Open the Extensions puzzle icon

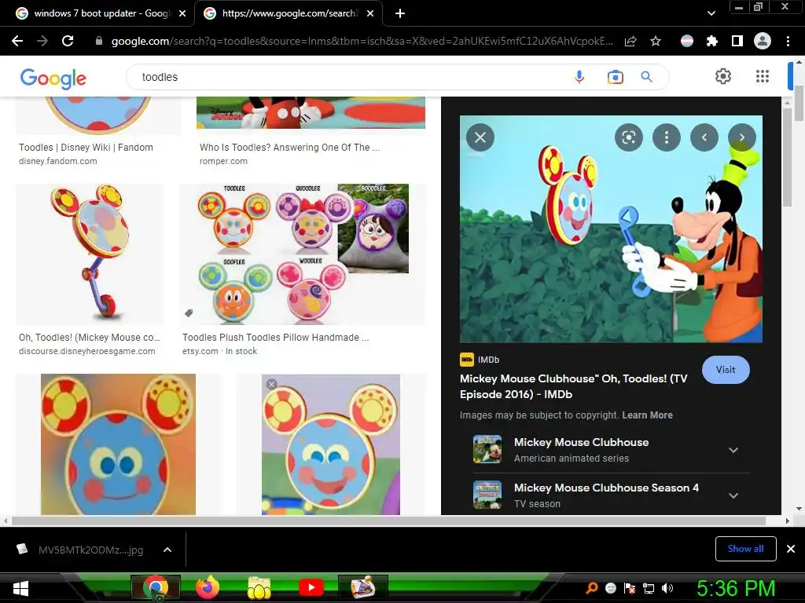click(712, 41)
